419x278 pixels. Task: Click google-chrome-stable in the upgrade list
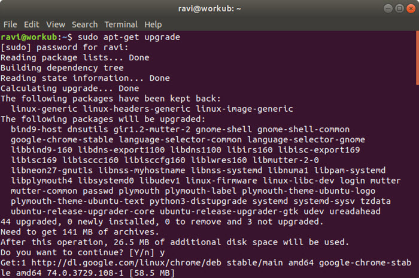coord(62,139)
